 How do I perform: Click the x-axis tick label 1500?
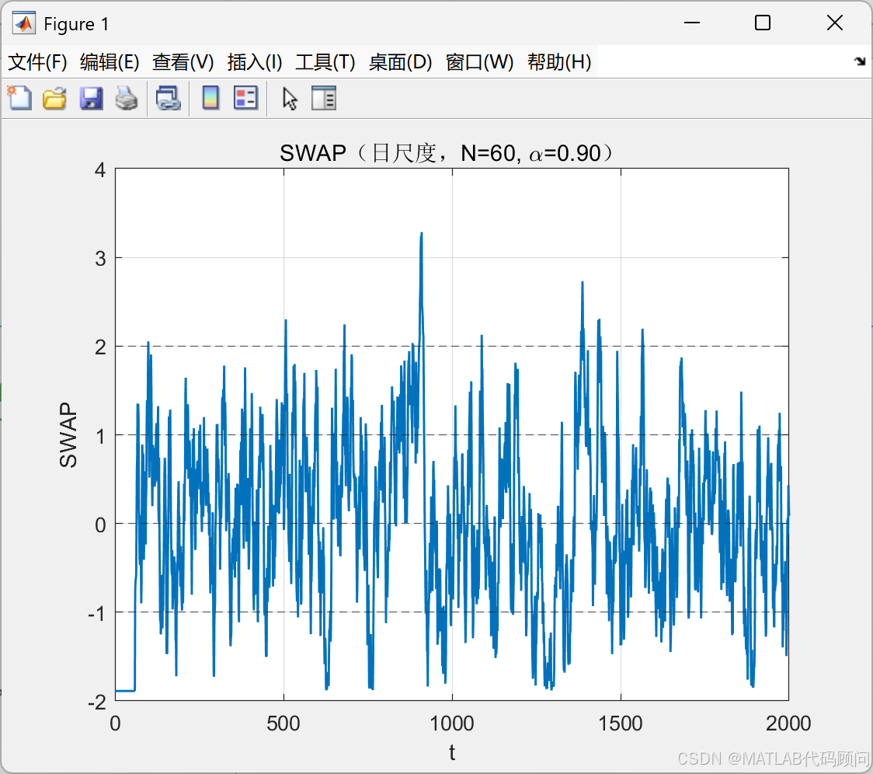click(x=620, y=723)
